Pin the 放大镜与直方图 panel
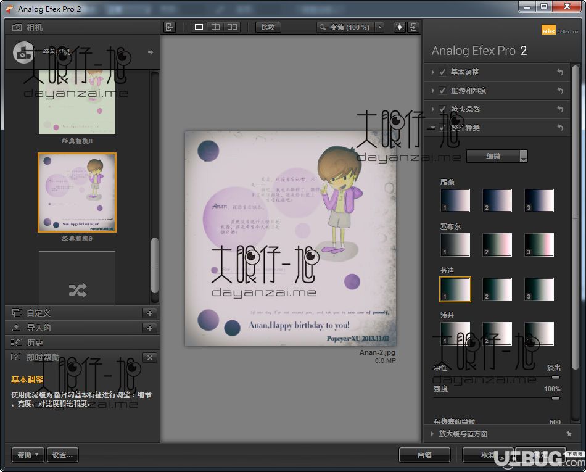The height and width of the screenshot is (472, 586). (x=569, y=434)
